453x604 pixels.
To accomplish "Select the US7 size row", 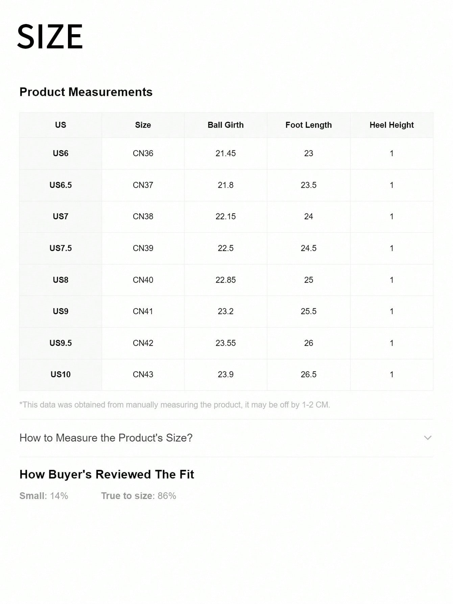I will (61, 217).
